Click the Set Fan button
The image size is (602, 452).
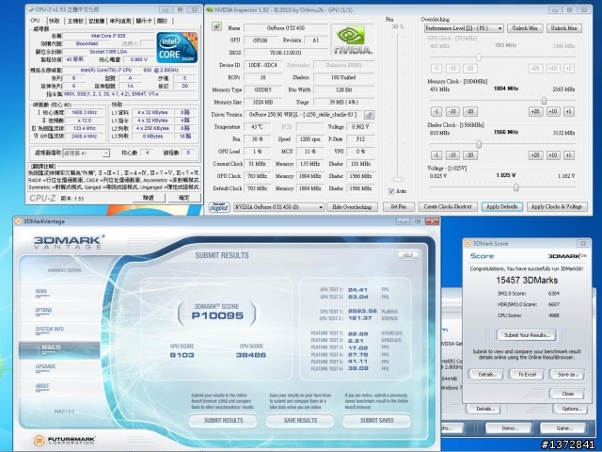click(x=399, y=207)
